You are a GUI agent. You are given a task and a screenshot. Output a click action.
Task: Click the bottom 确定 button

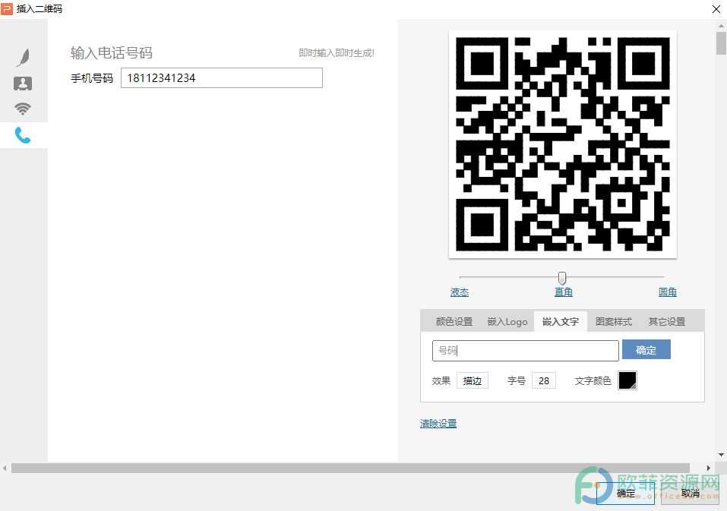[x=625, y=494]
